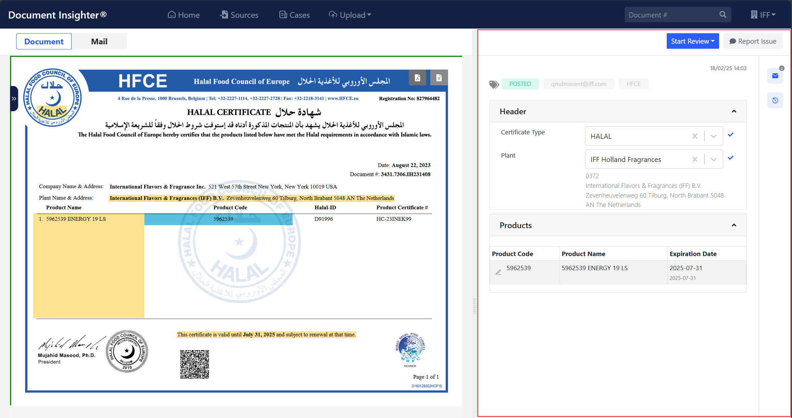Viewport: 792px width, 418px height.
Task: Clear the HALAL value using the X control
Action: pos(695,136)
